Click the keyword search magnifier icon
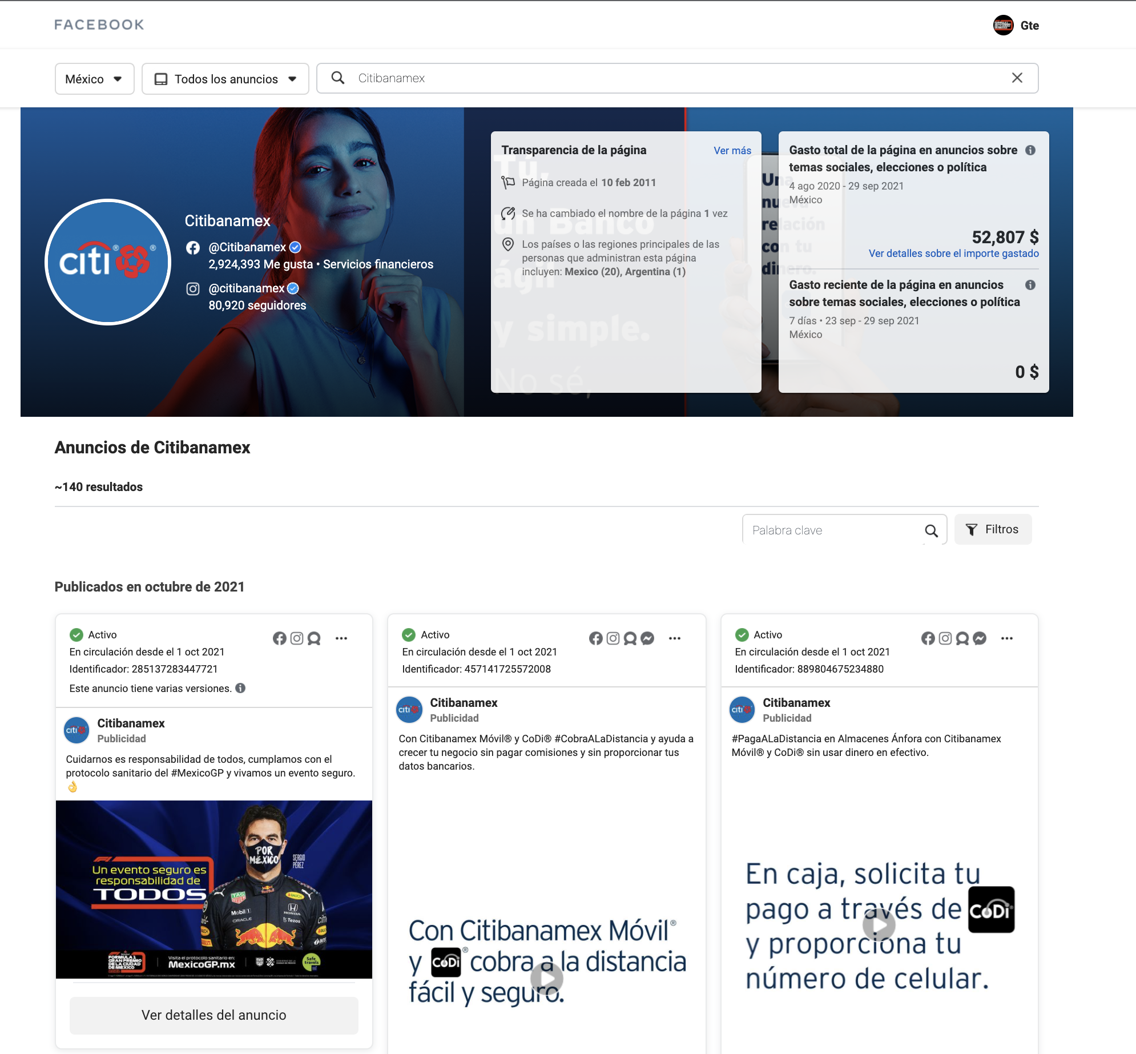1136x1054 pixels. pos(931,530)
